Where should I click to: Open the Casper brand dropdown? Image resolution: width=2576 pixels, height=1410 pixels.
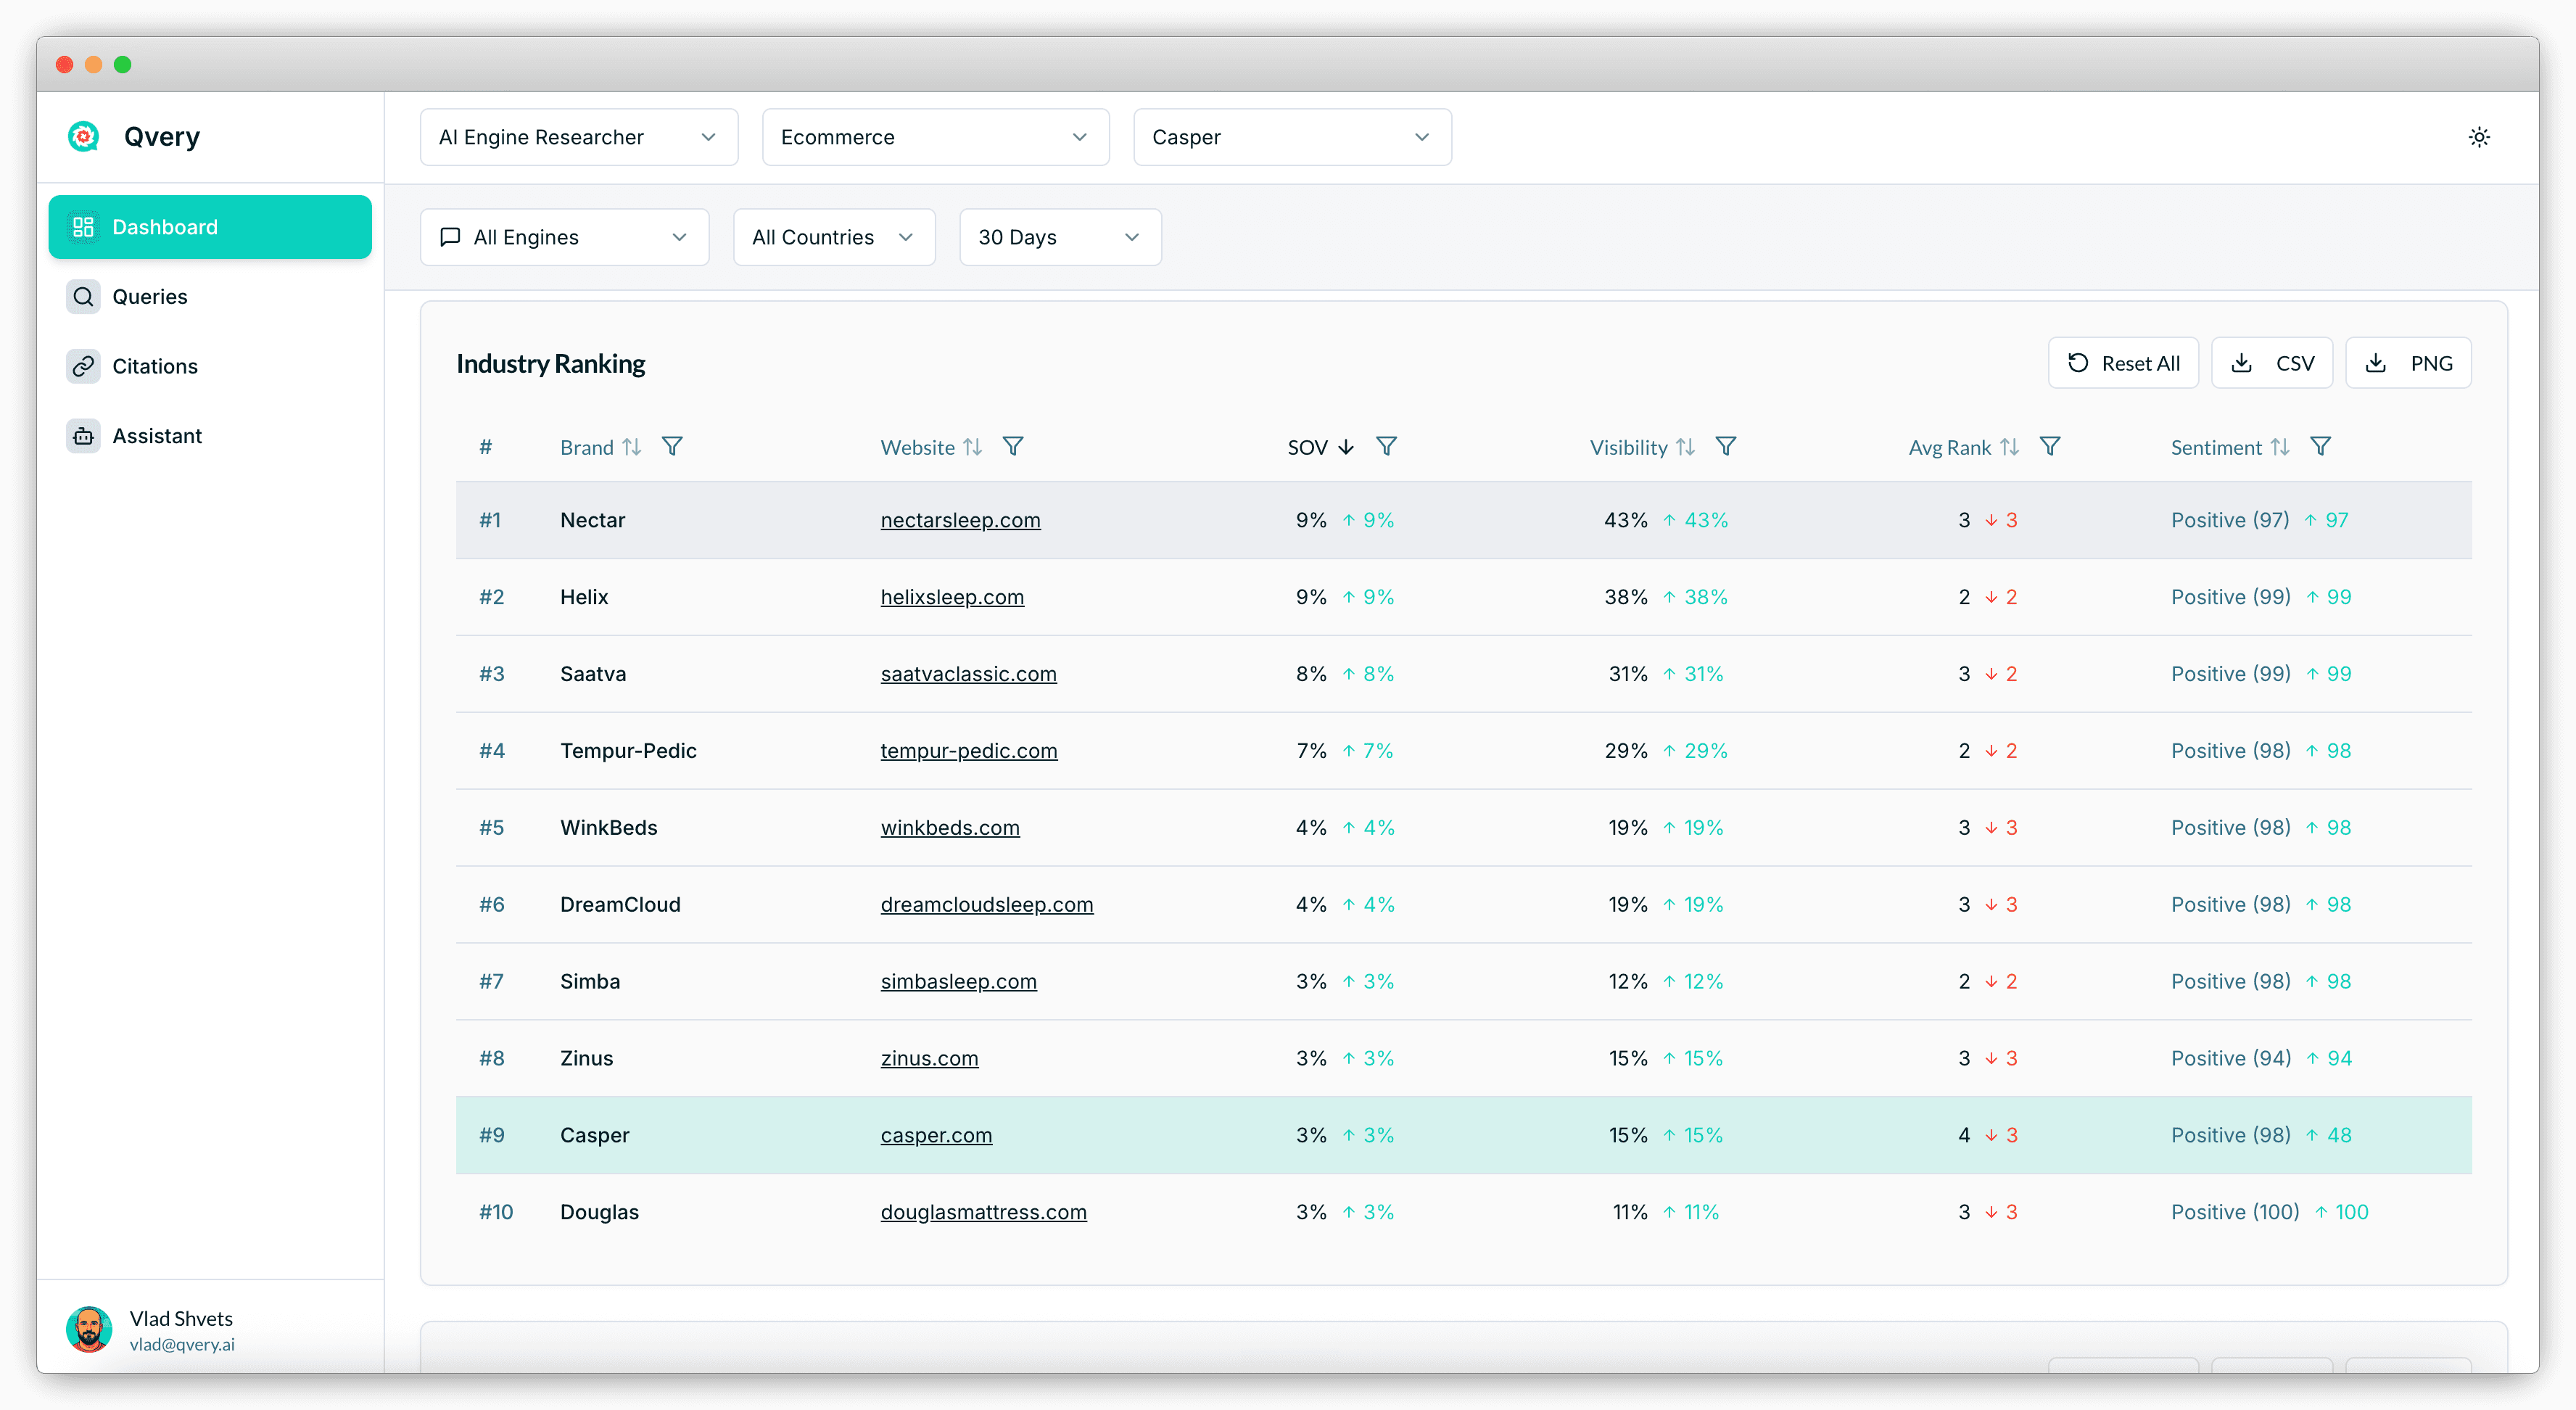[1292, 137]
